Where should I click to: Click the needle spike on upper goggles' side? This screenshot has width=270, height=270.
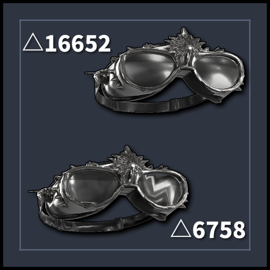[90, 73]
